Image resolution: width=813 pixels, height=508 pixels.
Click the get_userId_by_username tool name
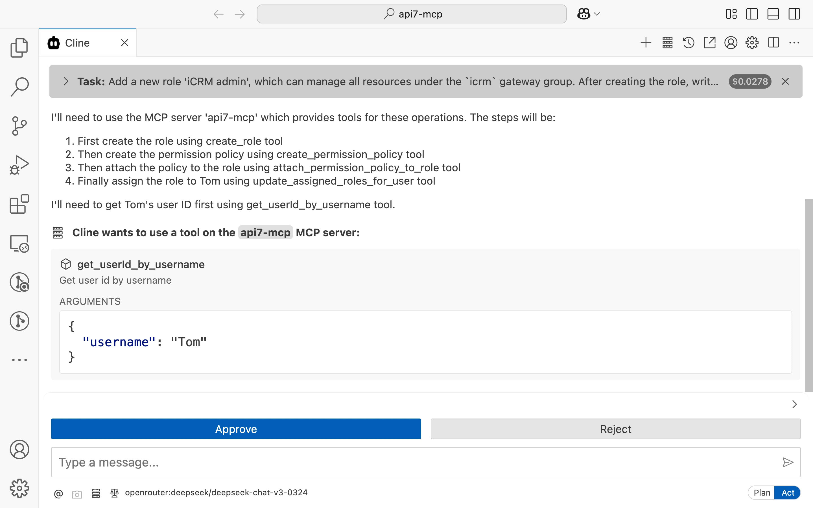coord(141,264)
